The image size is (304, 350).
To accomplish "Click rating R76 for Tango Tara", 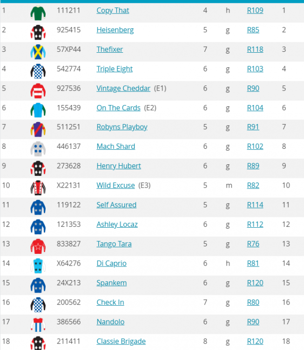I will (253, 244).
